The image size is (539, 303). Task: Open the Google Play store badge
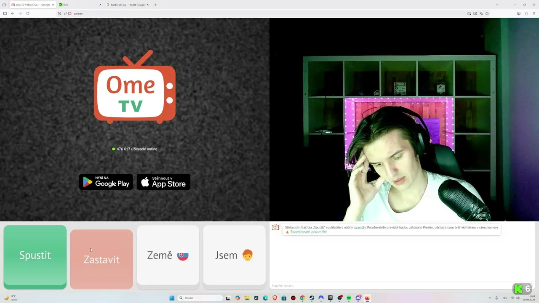coord(106,182)
